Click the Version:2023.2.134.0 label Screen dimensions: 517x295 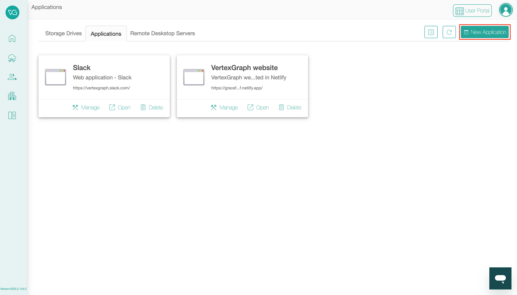[x=13, y=289]
